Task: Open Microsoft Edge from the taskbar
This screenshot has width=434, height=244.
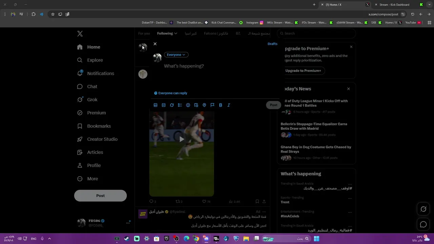Action: click(x=186, y=239)
